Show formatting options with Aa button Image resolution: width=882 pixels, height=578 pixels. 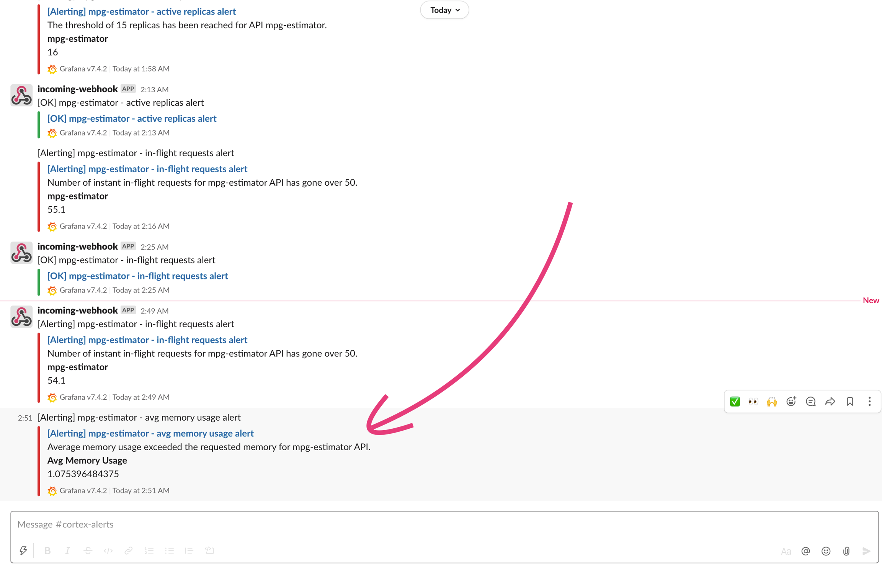tap(786, 551)
